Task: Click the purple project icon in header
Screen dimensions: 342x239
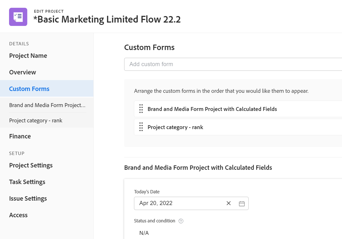Action: [18, 17]
